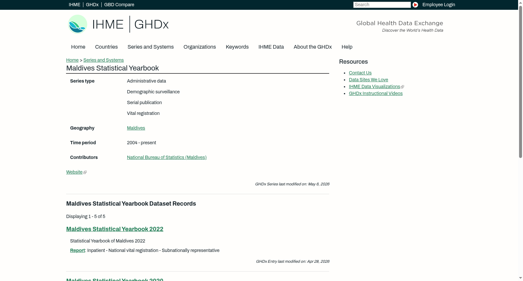The width and height of the screenshot is (523, 281).
Task: Click the 'Administrative data' series type text
Action: 146,81
